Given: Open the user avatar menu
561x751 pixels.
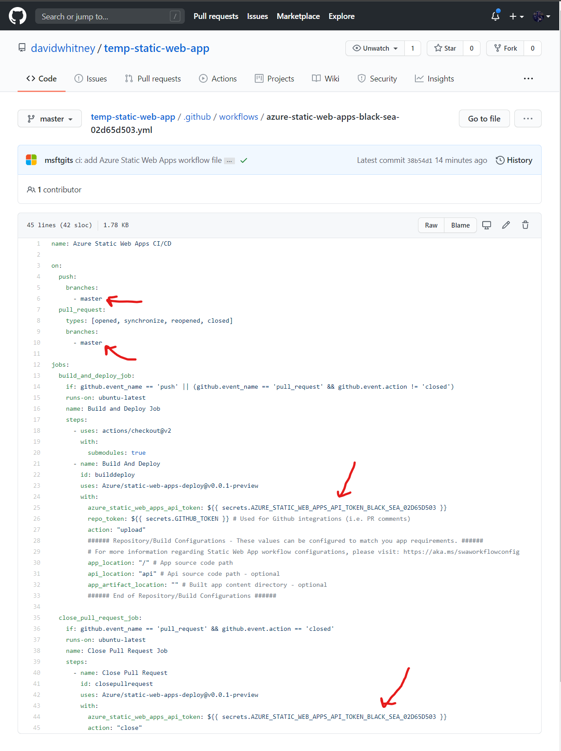Looking at the screenshot, I should [x=542, y=16].
